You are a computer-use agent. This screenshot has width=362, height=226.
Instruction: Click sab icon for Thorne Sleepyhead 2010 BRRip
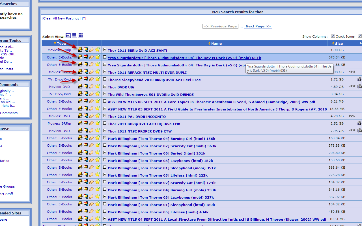(x=80, y=79)
